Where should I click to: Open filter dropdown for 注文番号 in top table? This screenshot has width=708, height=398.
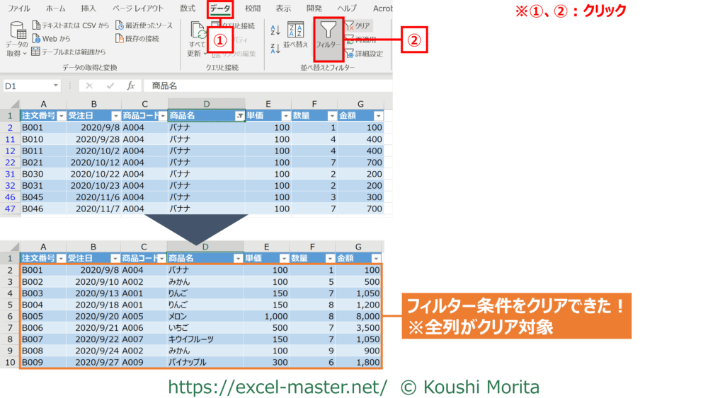61,116
